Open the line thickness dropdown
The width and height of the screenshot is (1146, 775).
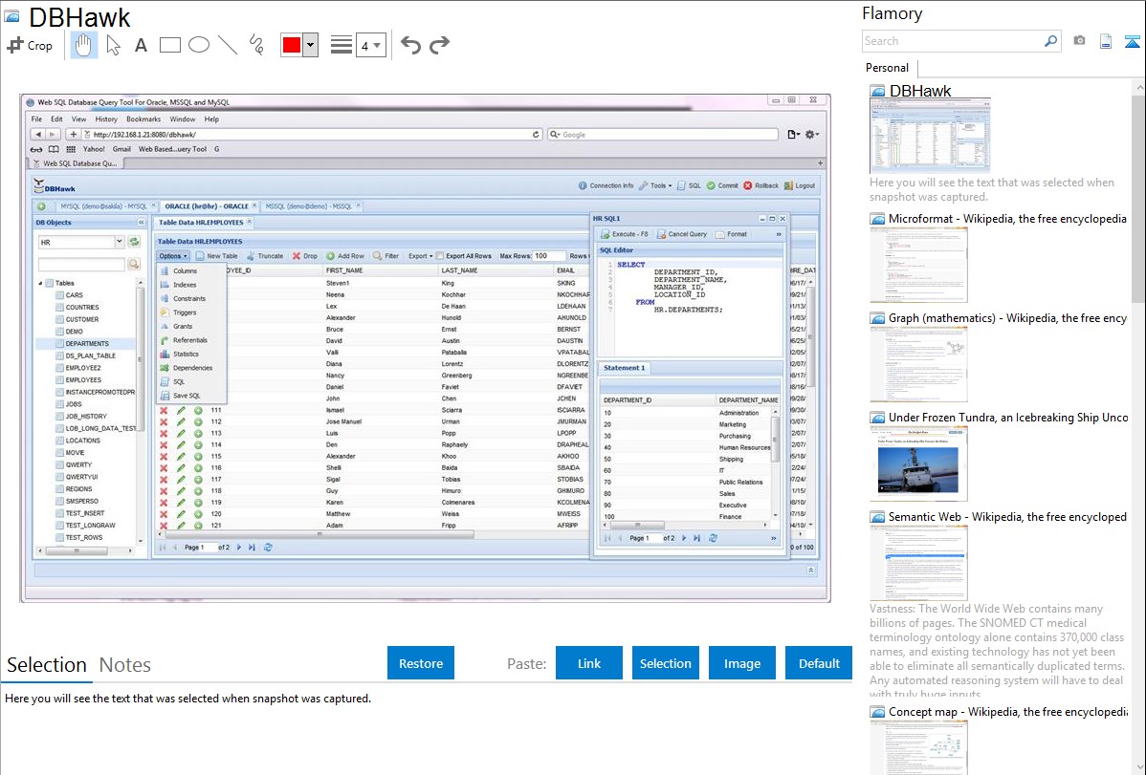coord(371,45)
